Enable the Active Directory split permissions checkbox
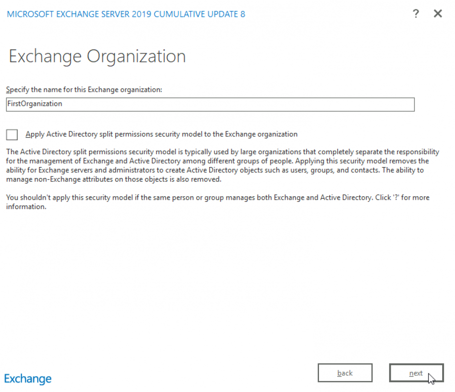Screen dimensions: 455x392 (x=12, y=134)
